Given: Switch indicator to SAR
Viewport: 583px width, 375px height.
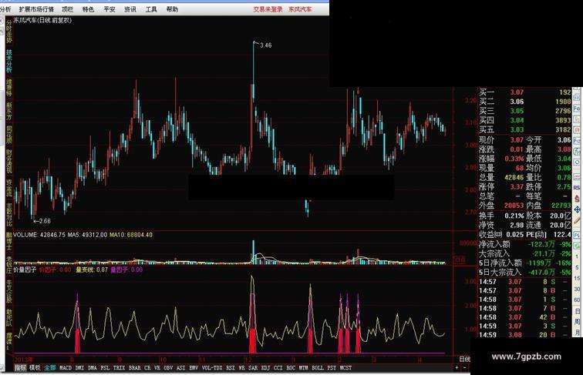Looking at the screenshot, I should click(x=253, y=367).
